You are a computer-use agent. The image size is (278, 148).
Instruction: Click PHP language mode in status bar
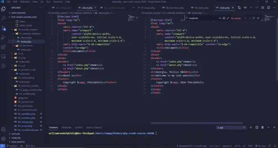click(250, 146)
